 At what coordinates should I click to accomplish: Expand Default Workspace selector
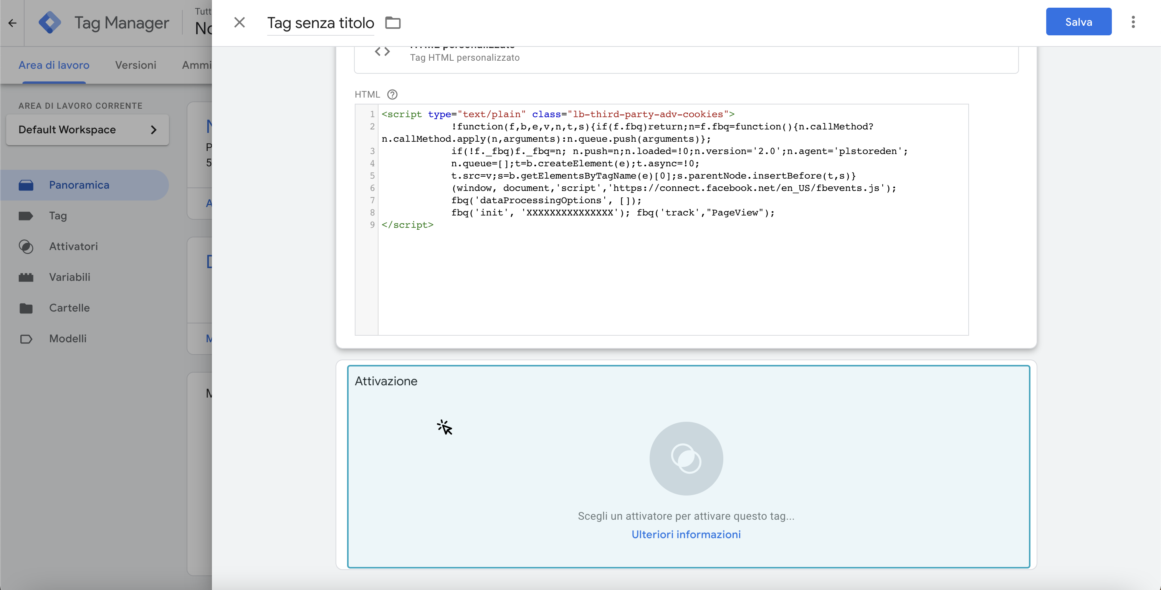click(x=88, y=129)
